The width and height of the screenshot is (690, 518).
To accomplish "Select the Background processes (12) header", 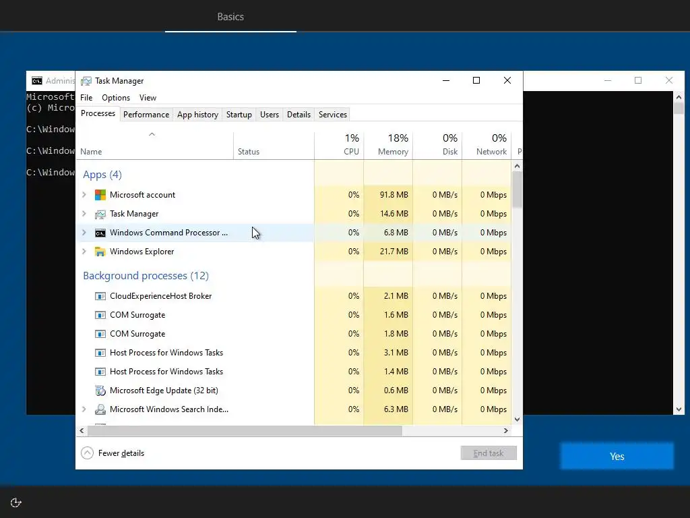I will pyautogui.click(x=146, y=276).
